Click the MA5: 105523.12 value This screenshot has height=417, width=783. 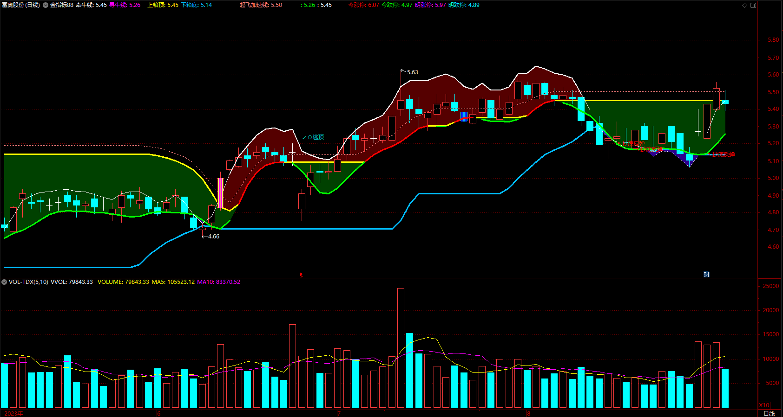[173, 282]
